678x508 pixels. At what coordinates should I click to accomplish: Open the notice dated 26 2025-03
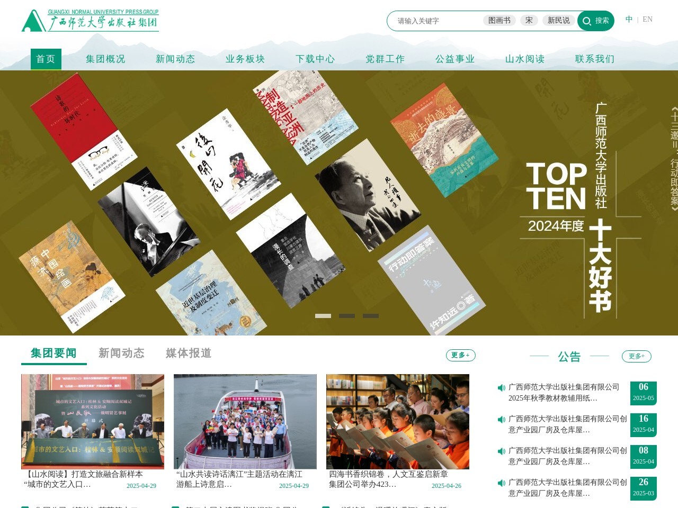(568, 488)
